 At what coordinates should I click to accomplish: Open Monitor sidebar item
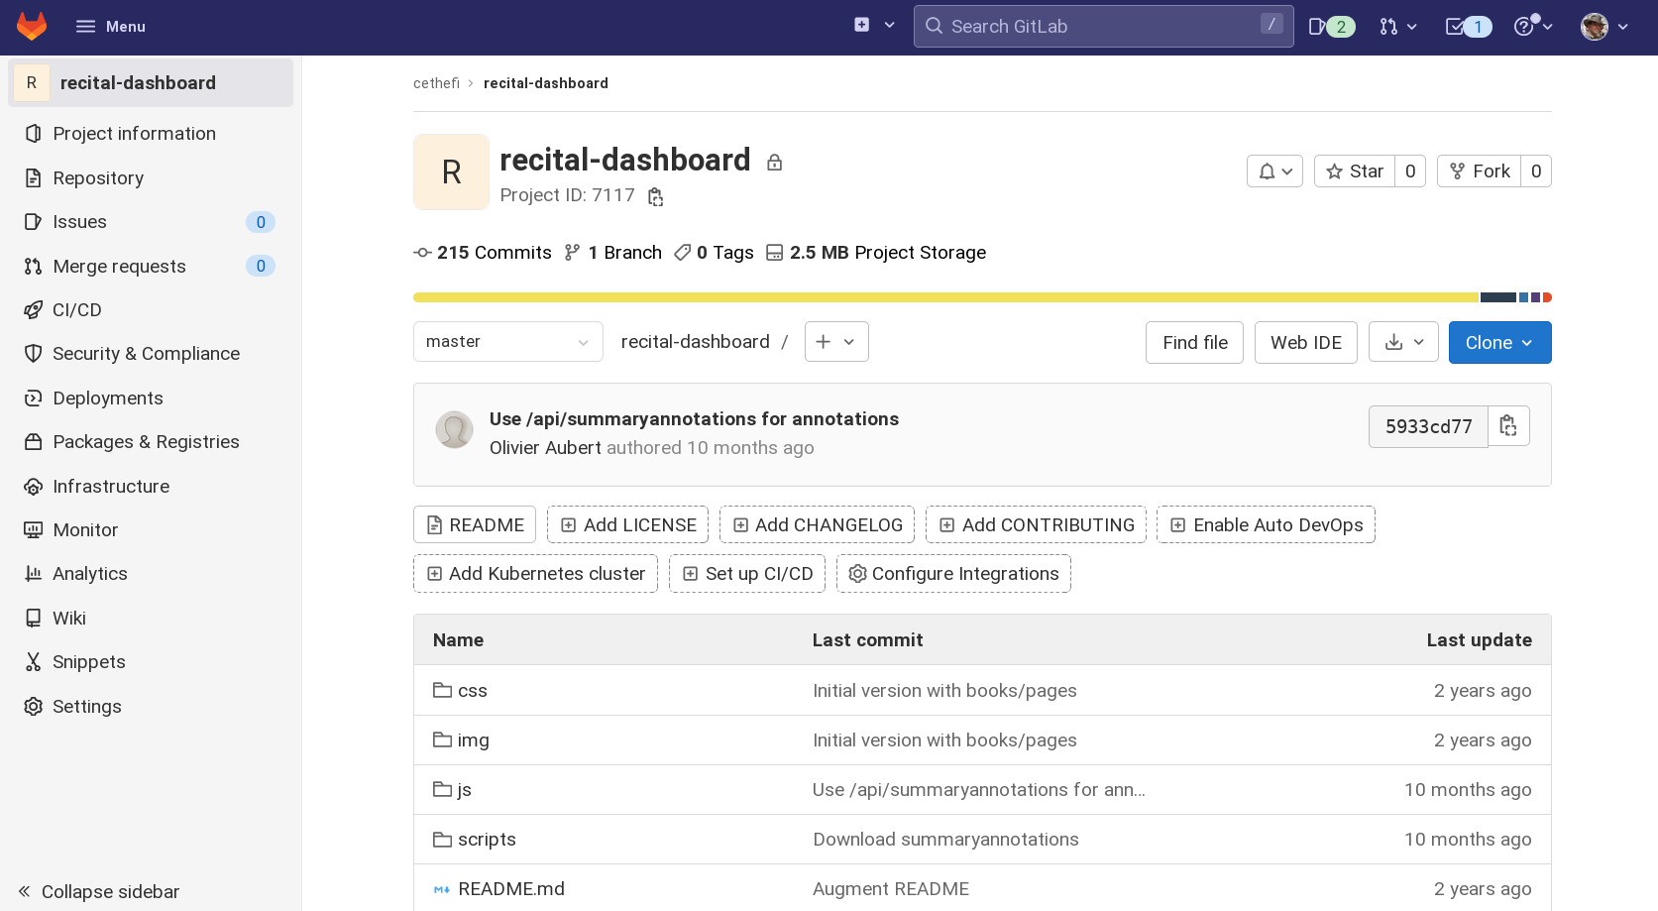pos(151,530)
